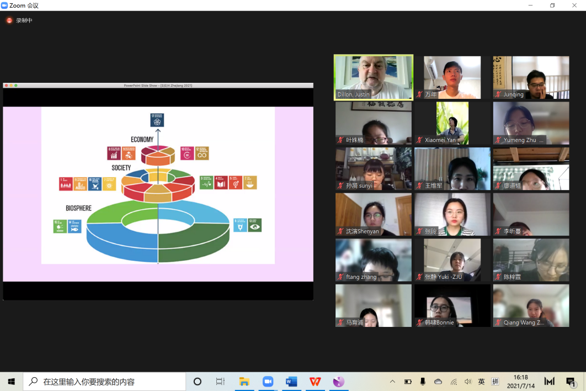Open the clock and date flyout

(x=521, y=382)
